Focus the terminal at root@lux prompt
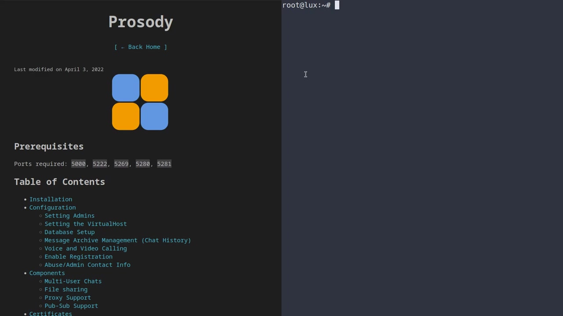The image size is (563, 316). pyautogui.click(x=422, y=158)
